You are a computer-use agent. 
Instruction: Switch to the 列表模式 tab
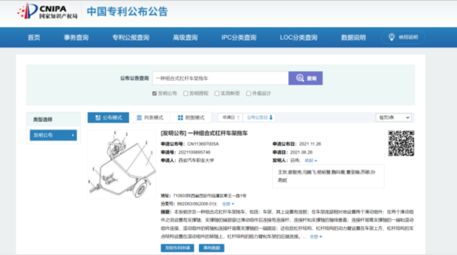(150, 117)
